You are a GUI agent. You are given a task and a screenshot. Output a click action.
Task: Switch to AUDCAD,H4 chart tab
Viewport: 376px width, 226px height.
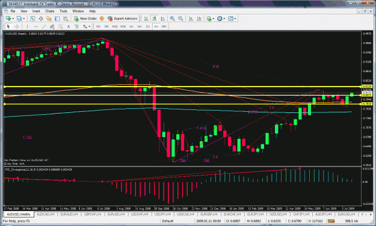[x=46, y=214]
